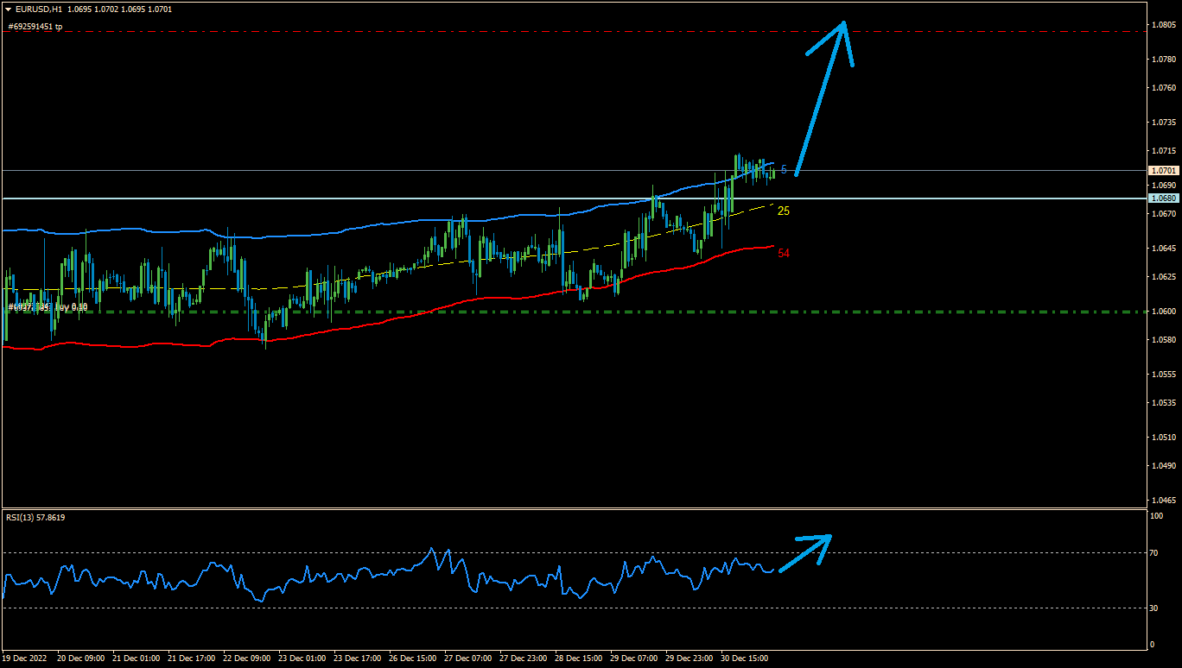Click the RSI 70 level on the scale
Image resolution: width=1182 pixels, height=668 pixels.
point(1154,552)
